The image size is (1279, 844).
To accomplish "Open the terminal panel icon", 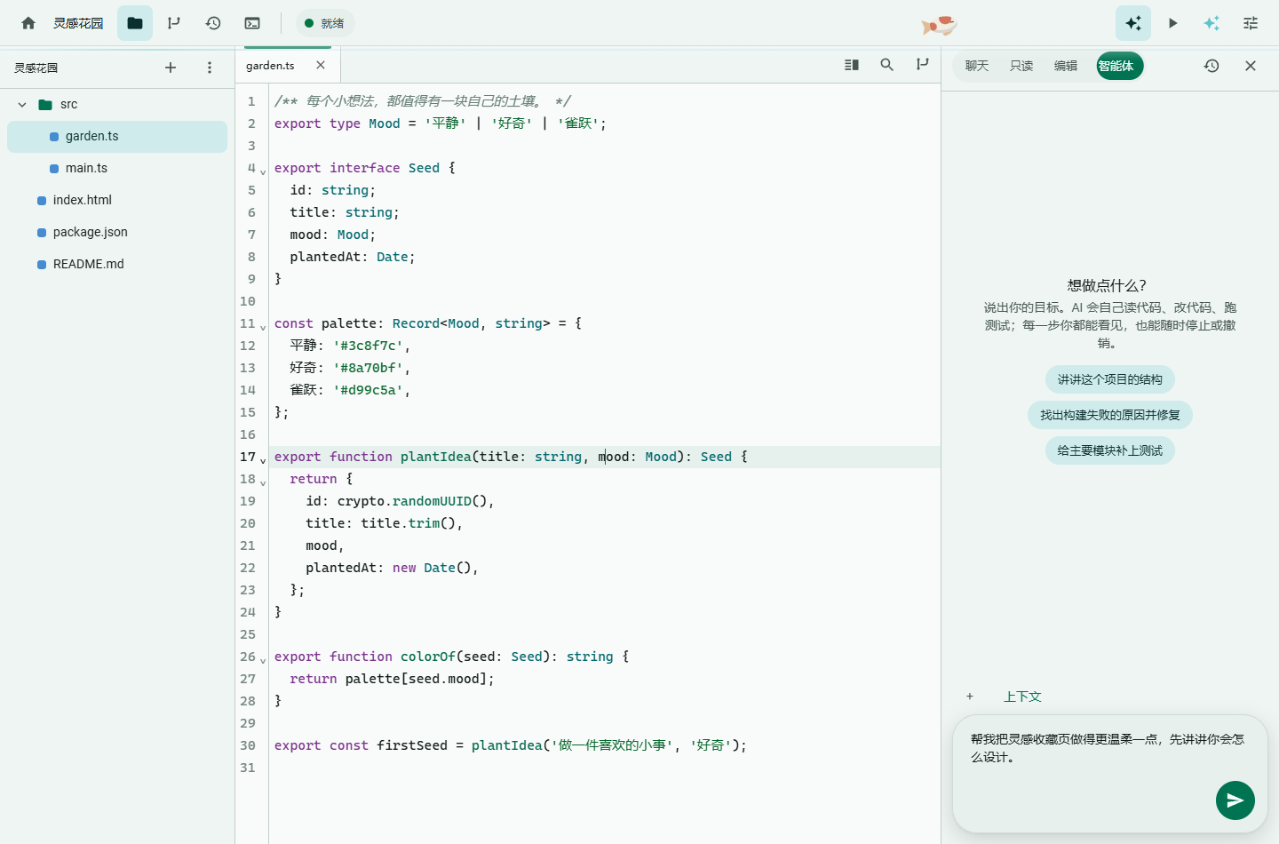I will (252, 23).
